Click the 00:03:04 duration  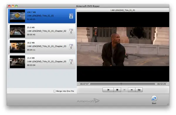31,65
